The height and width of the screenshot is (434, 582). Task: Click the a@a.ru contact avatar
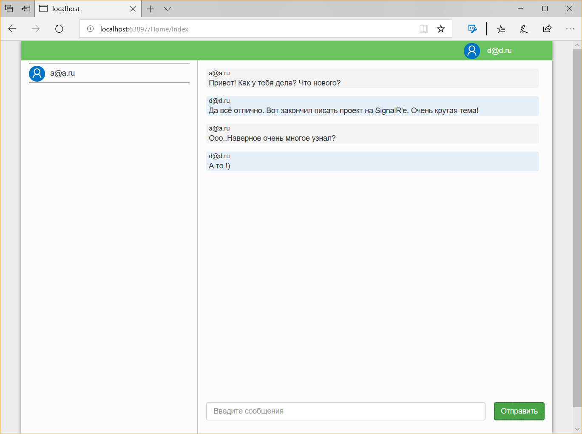point(37,74)
